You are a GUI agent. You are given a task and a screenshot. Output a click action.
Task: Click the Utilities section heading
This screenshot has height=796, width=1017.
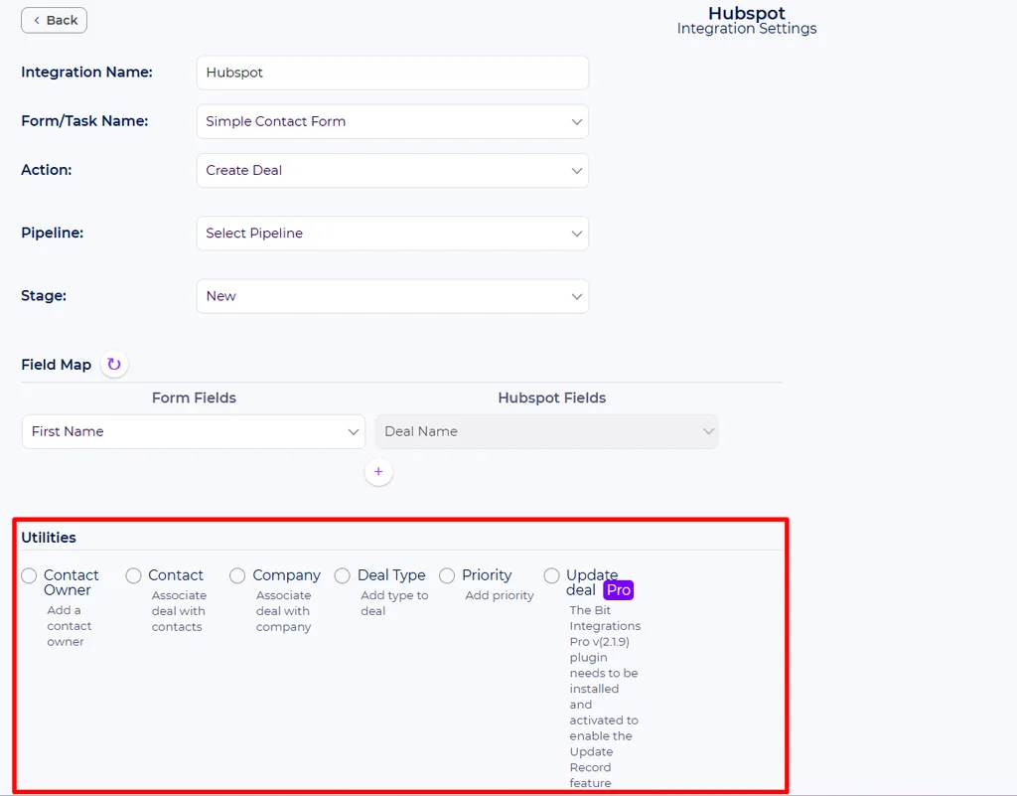pos(49,538)
